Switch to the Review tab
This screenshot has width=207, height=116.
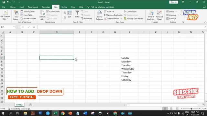point(64,7)
